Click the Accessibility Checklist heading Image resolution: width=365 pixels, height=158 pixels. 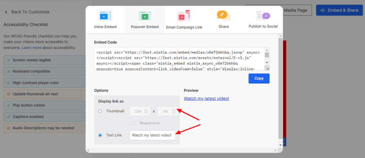(x=26, y=25)
